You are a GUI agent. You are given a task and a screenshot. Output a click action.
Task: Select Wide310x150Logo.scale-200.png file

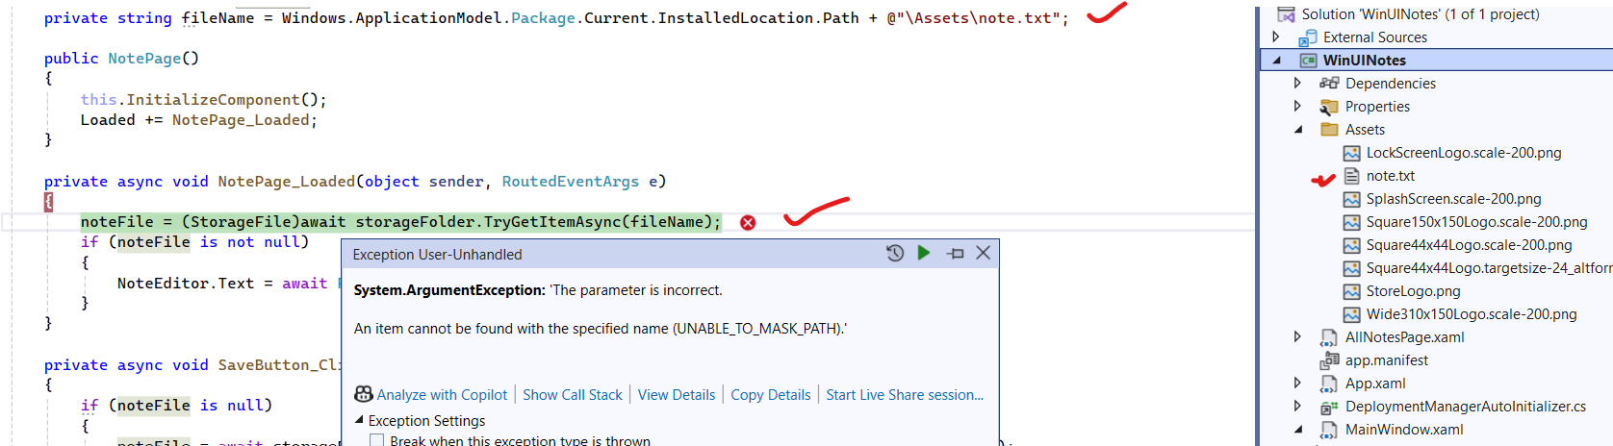pyautogui.click(x=1472, y=314)
